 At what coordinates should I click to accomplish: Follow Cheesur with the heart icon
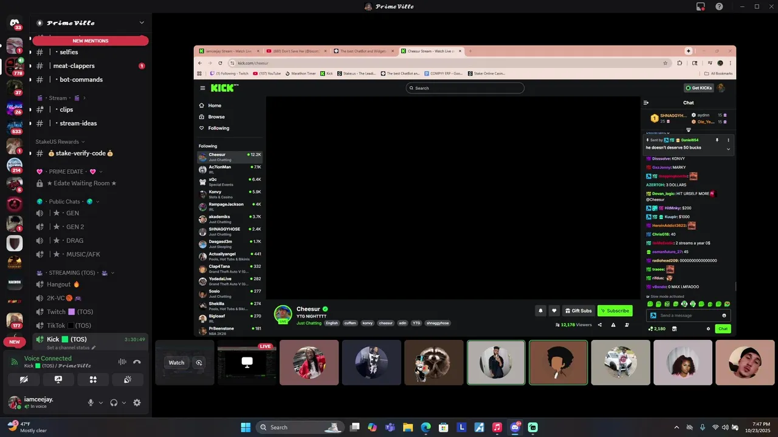554,311
